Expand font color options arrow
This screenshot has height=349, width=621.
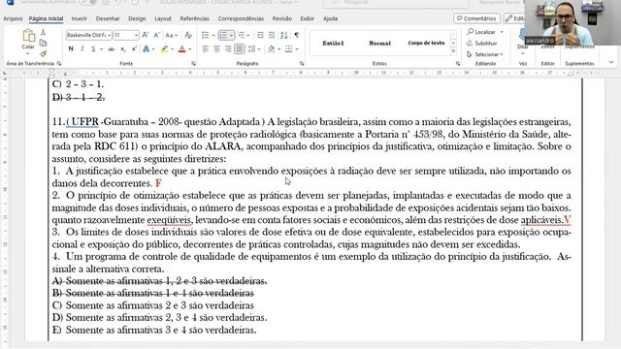pos(190,49)
